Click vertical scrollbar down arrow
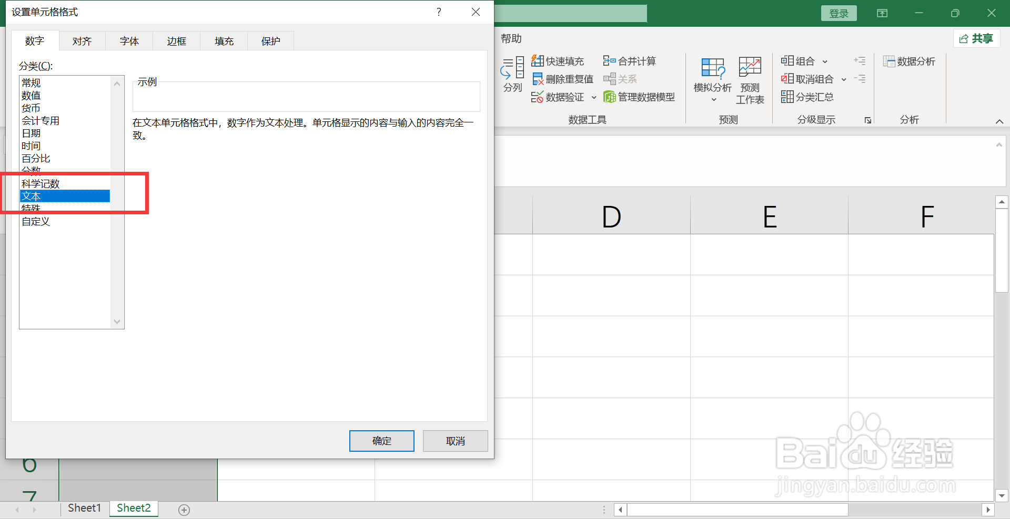The width and height of the screenshot is (1010, 519). (x=1002, y=495)
